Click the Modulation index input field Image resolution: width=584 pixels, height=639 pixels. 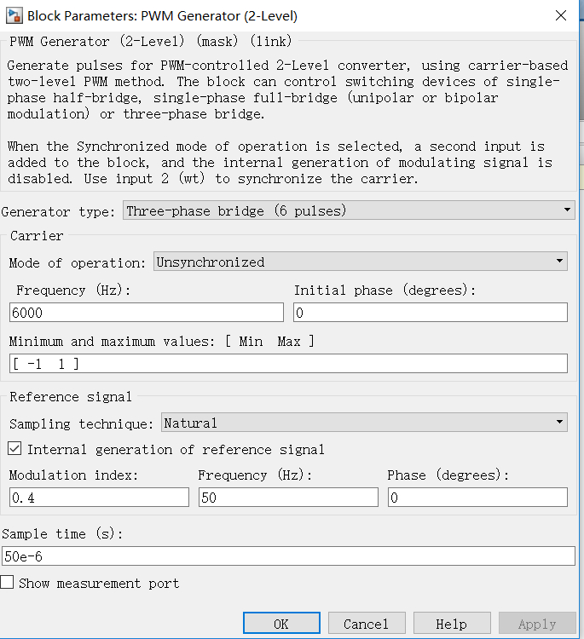pyautogui.click(x=99, y=497)
